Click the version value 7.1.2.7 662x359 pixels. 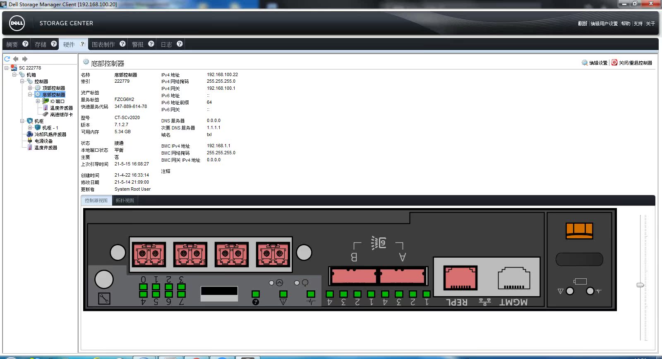coord(121,124)
